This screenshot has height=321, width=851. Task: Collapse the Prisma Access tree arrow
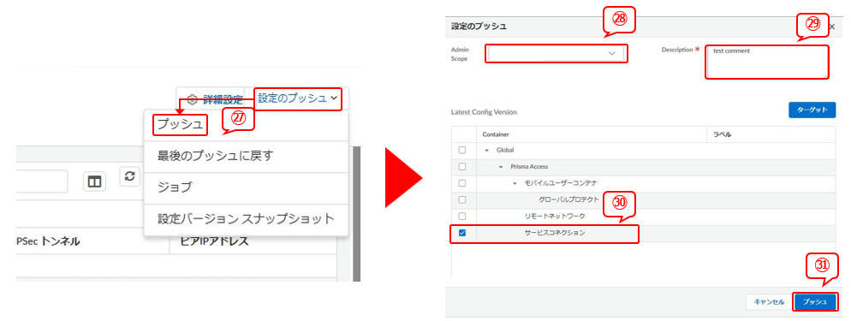pyautogui.click(x=500, y=166)
